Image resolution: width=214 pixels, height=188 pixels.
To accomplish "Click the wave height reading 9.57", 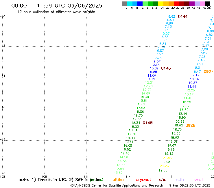I will point(157,61).
